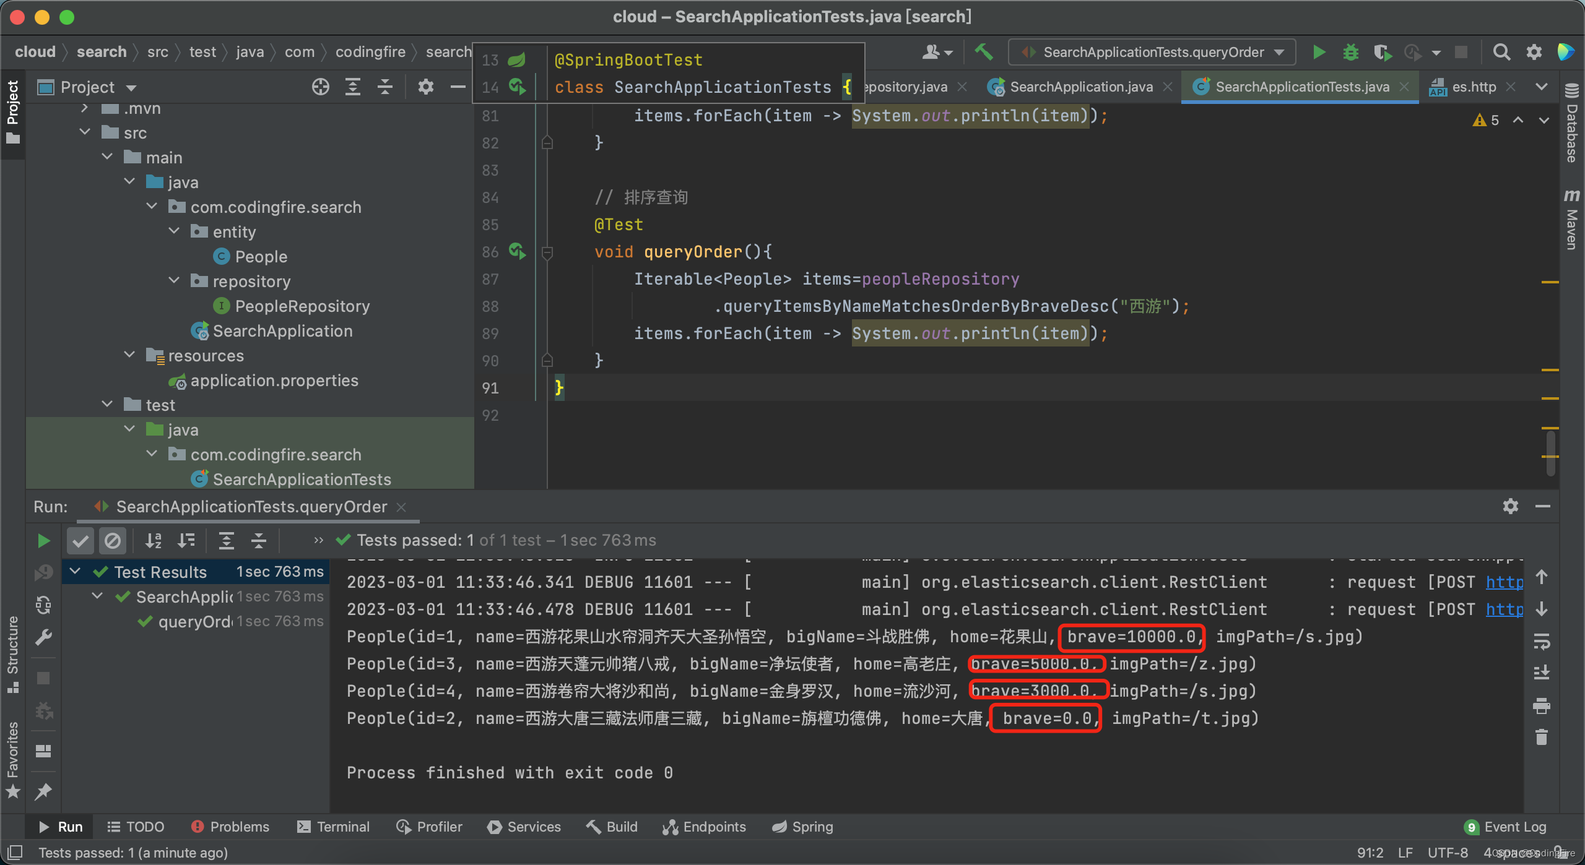This screenshot has width=1585, height=865.
Task: Click Select Opened File crosshair icon
Action: pos(320,87)
